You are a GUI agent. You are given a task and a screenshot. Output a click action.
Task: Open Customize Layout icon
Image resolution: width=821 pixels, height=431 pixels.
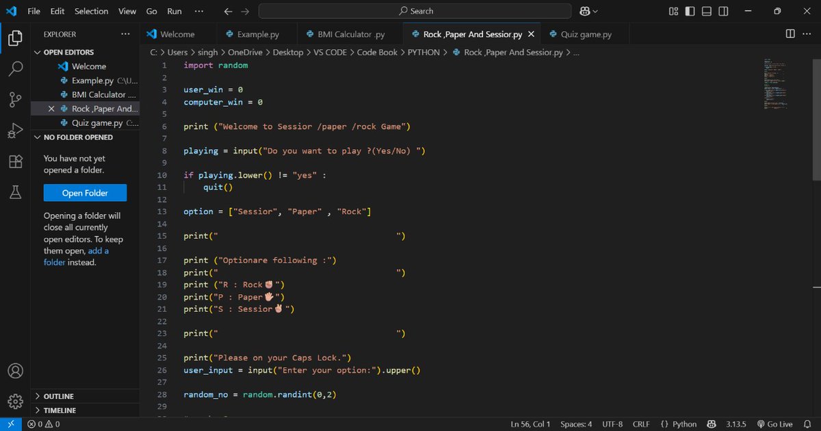pyautogui.click(x=674, y=11)
